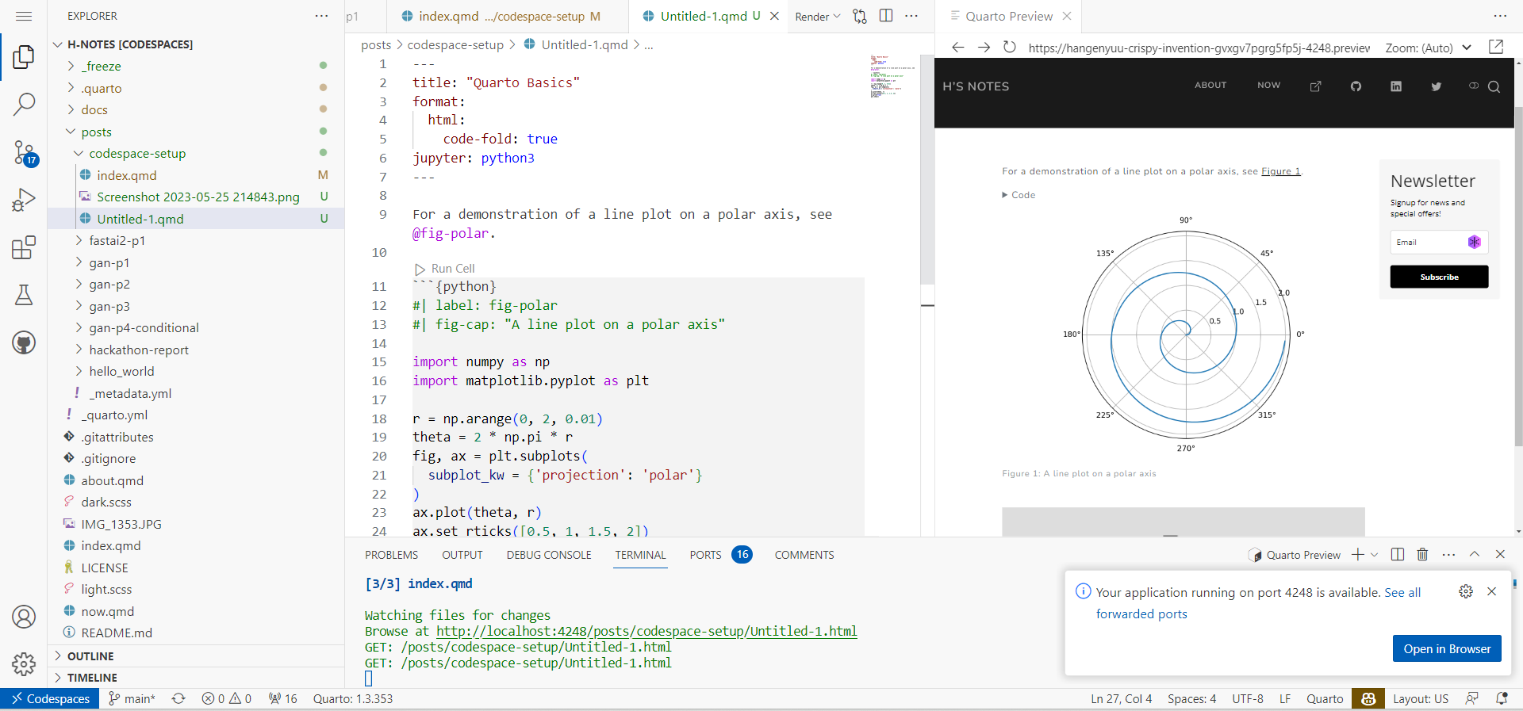Screen dimensions: 1523x711
Task: Split the editor to the right
Action: [886, 16]
